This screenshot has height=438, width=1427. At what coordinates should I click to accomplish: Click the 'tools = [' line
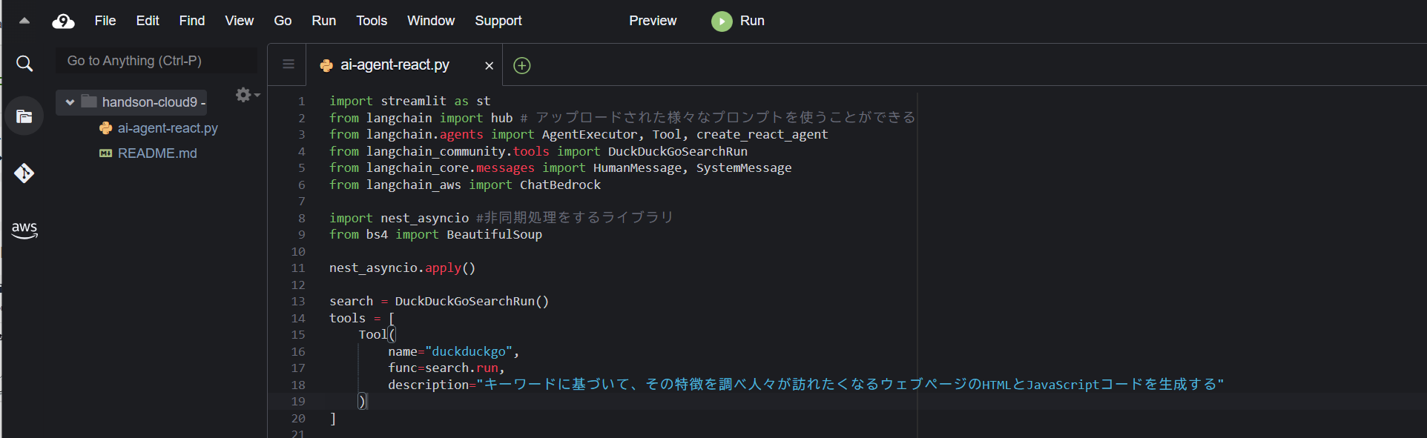click(362, 318)
